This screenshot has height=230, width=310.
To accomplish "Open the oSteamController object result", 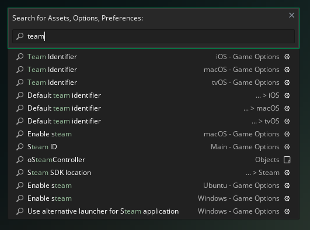I will (x=154, y=160).
